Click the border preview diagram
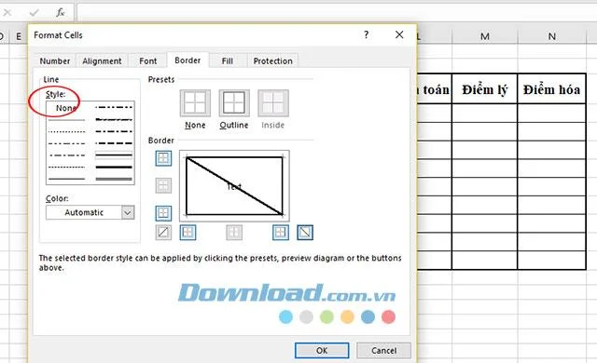Image resolution: width=597 pixels, height=363 pixels. pyautogui.click(x=234, y=185)
